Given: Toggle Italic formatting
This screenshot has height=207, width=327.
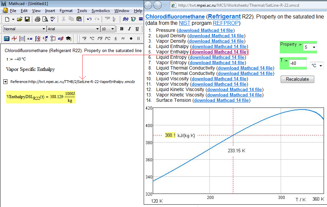Looking at the screenshot, I should click(x=129, y=29).
